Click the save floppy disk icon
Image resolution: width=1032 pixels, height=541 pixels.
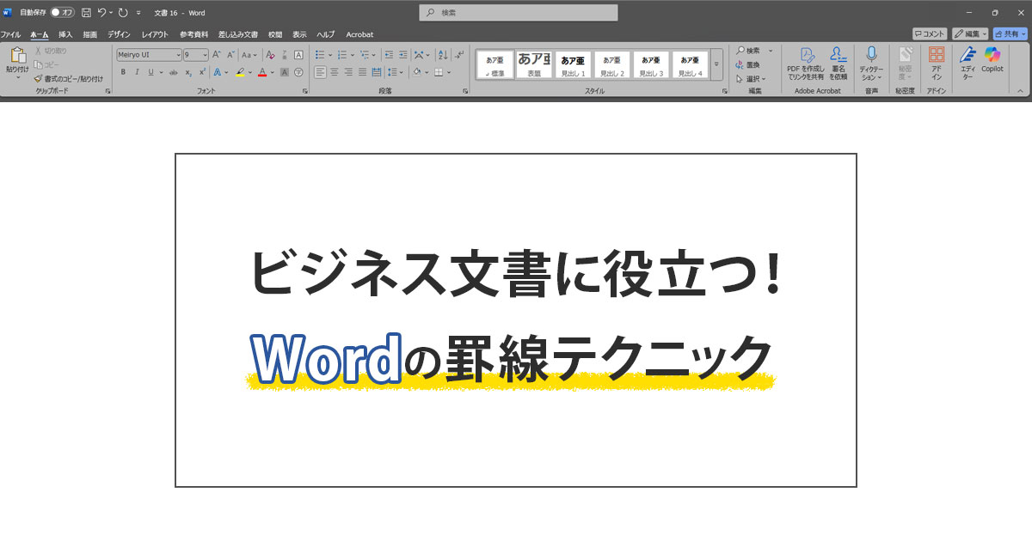click(x=86, y=13)
